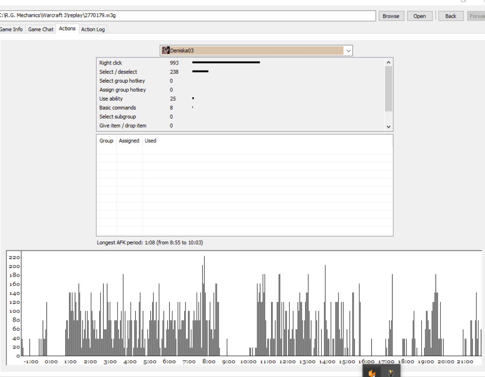
Task: Click the shield-shaped icon in the taskbar
Action: 391,373
